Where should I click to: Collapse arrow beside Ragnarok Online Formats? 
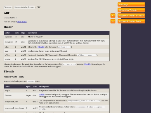pyautogui.click(x=113, y=16)
